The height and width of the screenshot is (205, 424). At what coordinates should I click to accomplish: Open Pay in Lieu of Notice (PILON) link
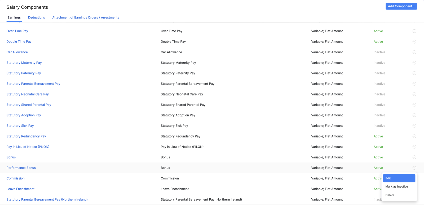(x=28, y=147)
